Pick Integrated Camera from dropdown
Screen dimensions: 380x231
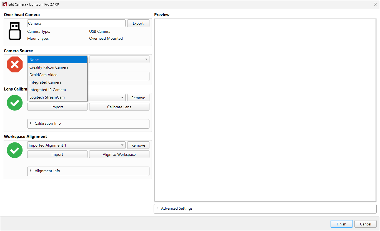pyautogui.click(x=57, y=82)
